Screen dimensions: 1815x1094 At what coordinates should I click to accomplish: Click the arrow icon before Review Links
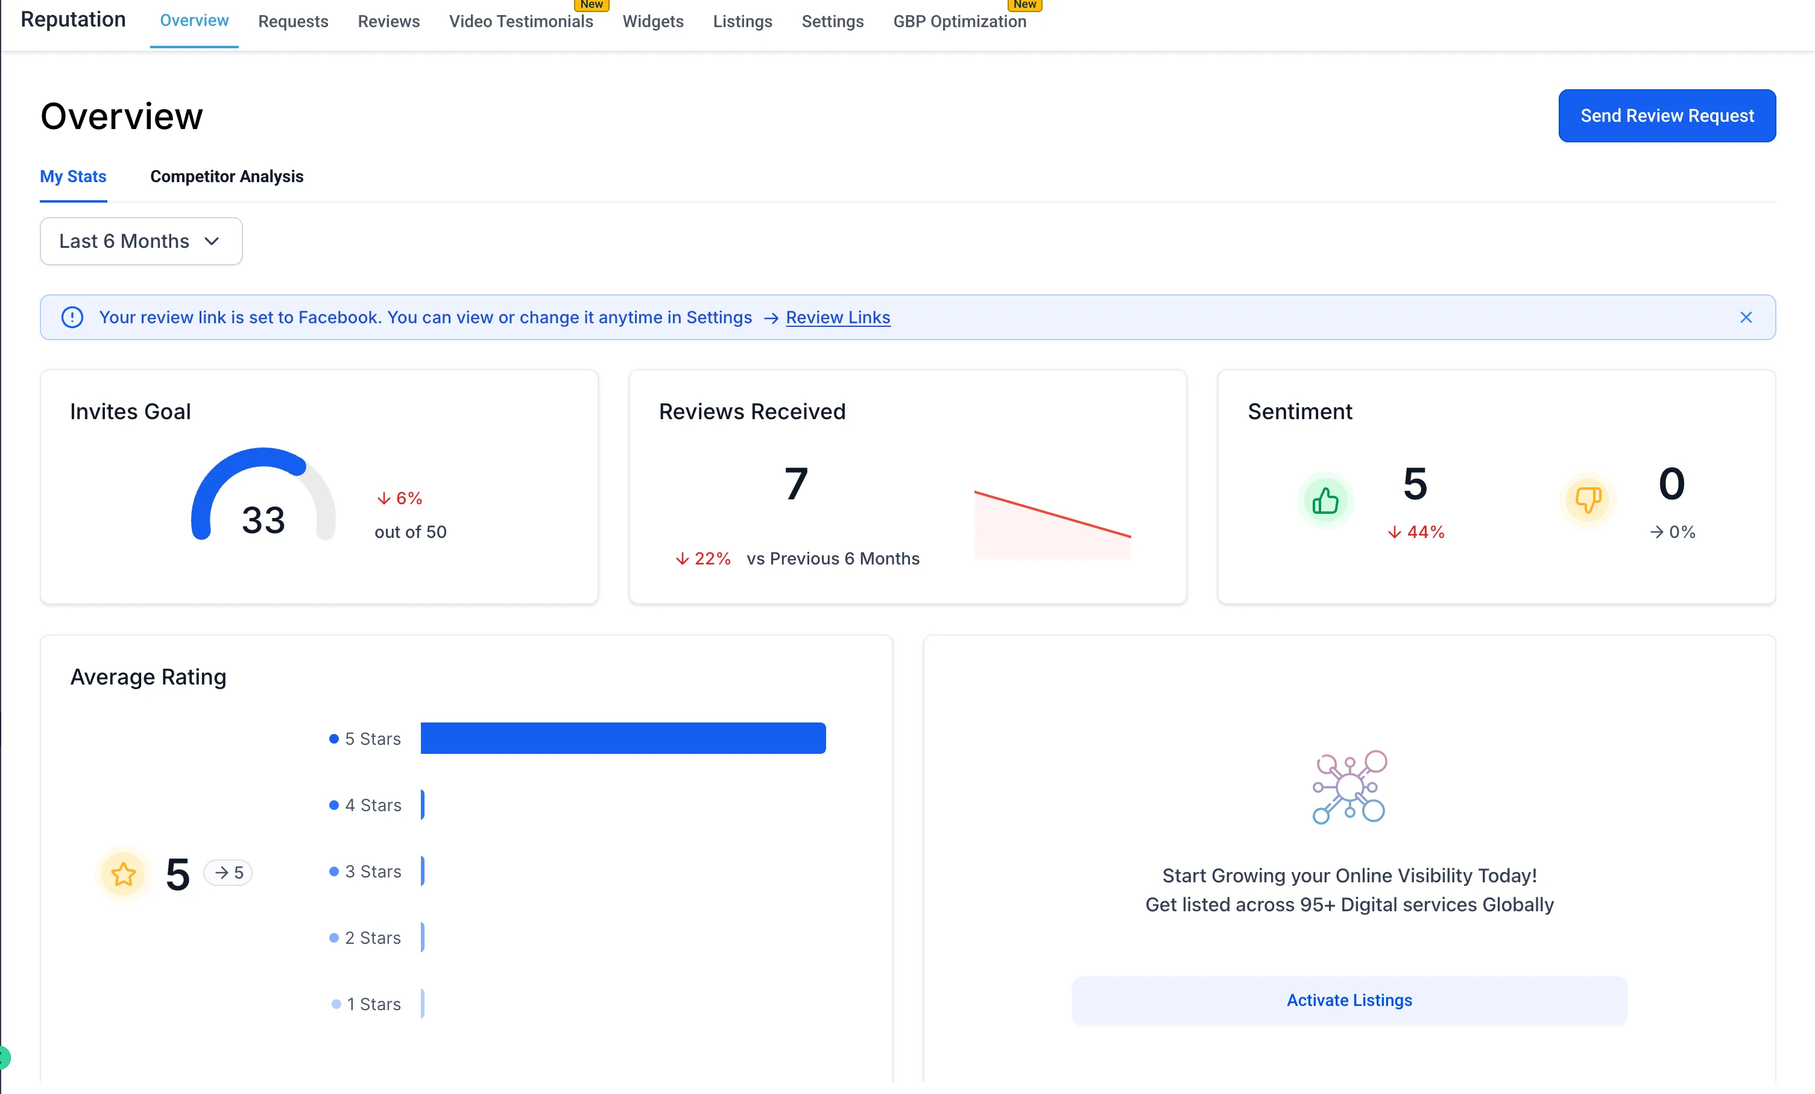click(x=771, y=318)
